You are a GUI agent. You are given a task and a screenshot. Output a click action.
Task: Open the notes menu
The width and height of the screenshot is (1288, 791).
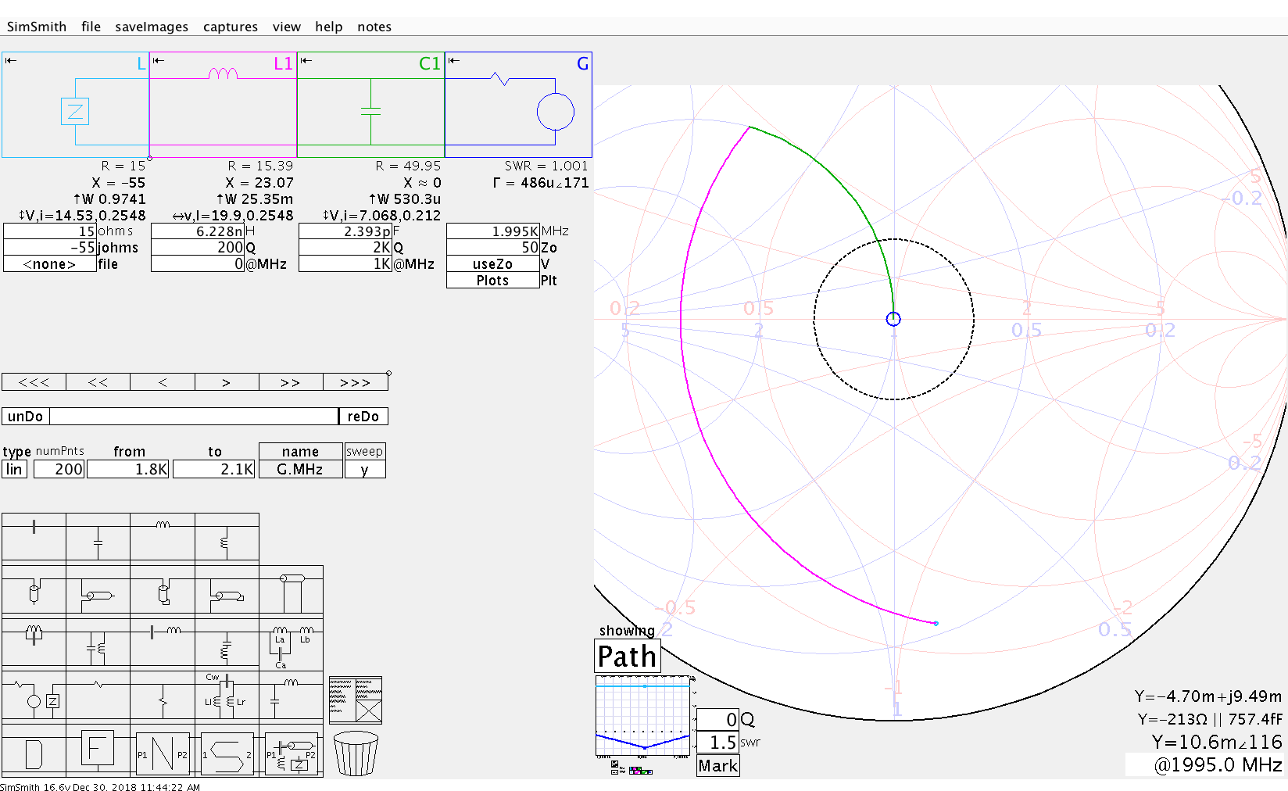374,27
